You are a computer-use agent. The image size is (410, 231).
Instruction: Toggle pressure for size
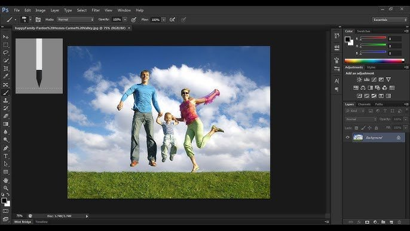183,20
